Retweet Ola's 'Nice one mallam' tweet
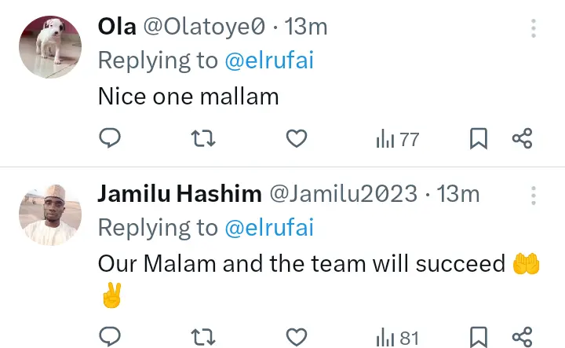Screen dimensions: 565x348 click(x=203, y=139)
